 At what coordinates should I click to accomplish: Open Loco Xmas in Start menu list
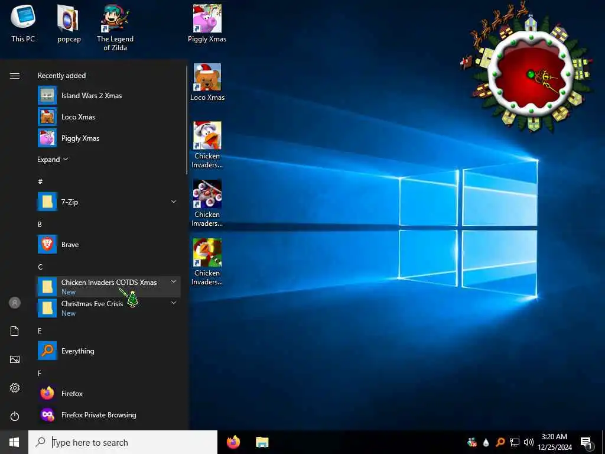click(x=109, y=116)
